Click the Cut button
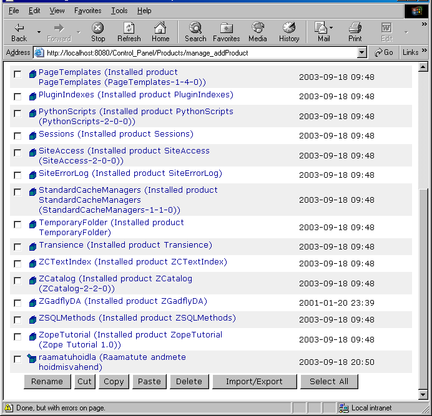 84,381
